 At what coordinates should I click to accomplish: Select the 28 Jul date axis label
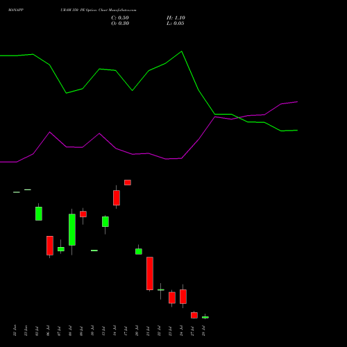point(203,330)
